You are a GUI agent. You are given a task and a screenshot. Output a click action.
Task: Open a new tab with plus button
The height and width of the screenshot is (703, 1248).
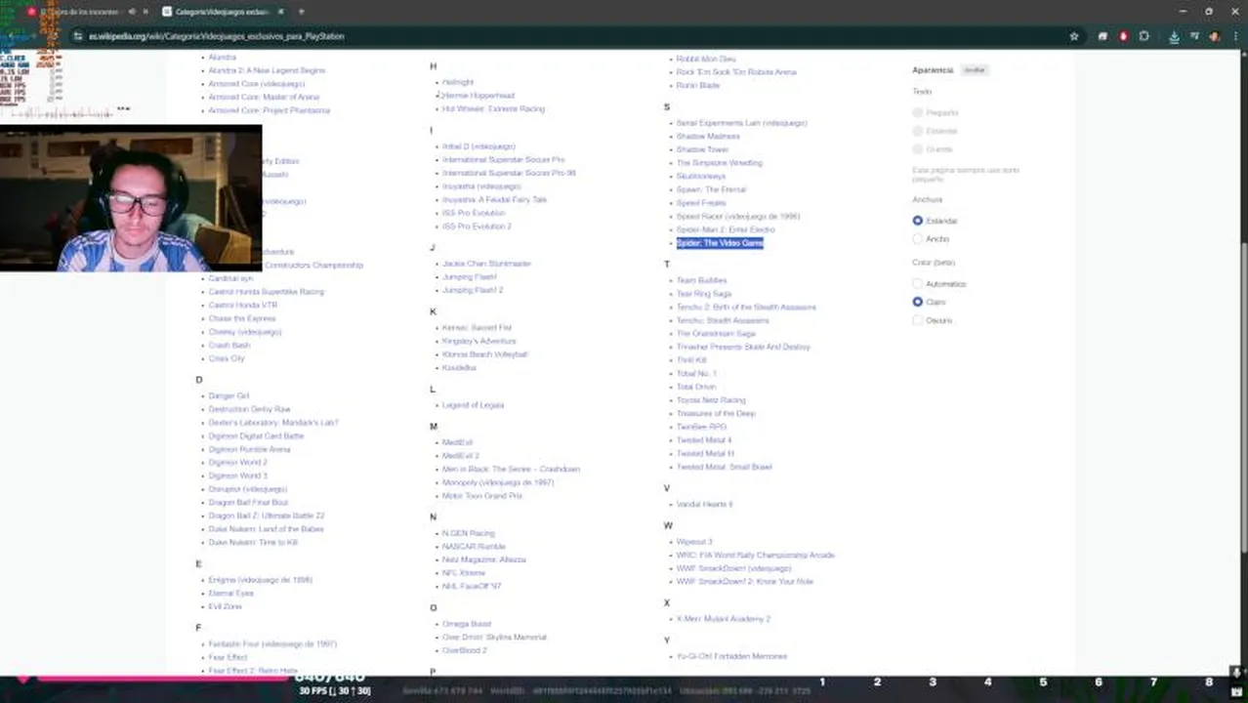301,12
